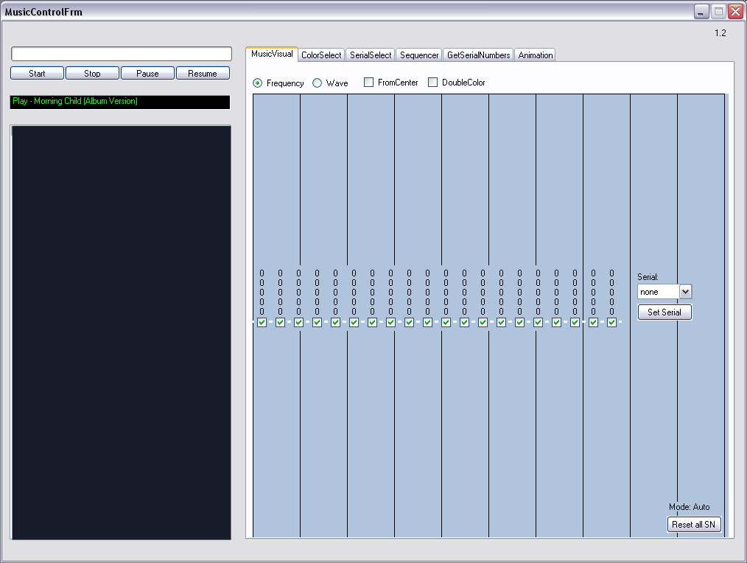Open the GetSerialNumbers tab
Image resolution: width=747 pixels, height=563 pixels.
(478, 55)
